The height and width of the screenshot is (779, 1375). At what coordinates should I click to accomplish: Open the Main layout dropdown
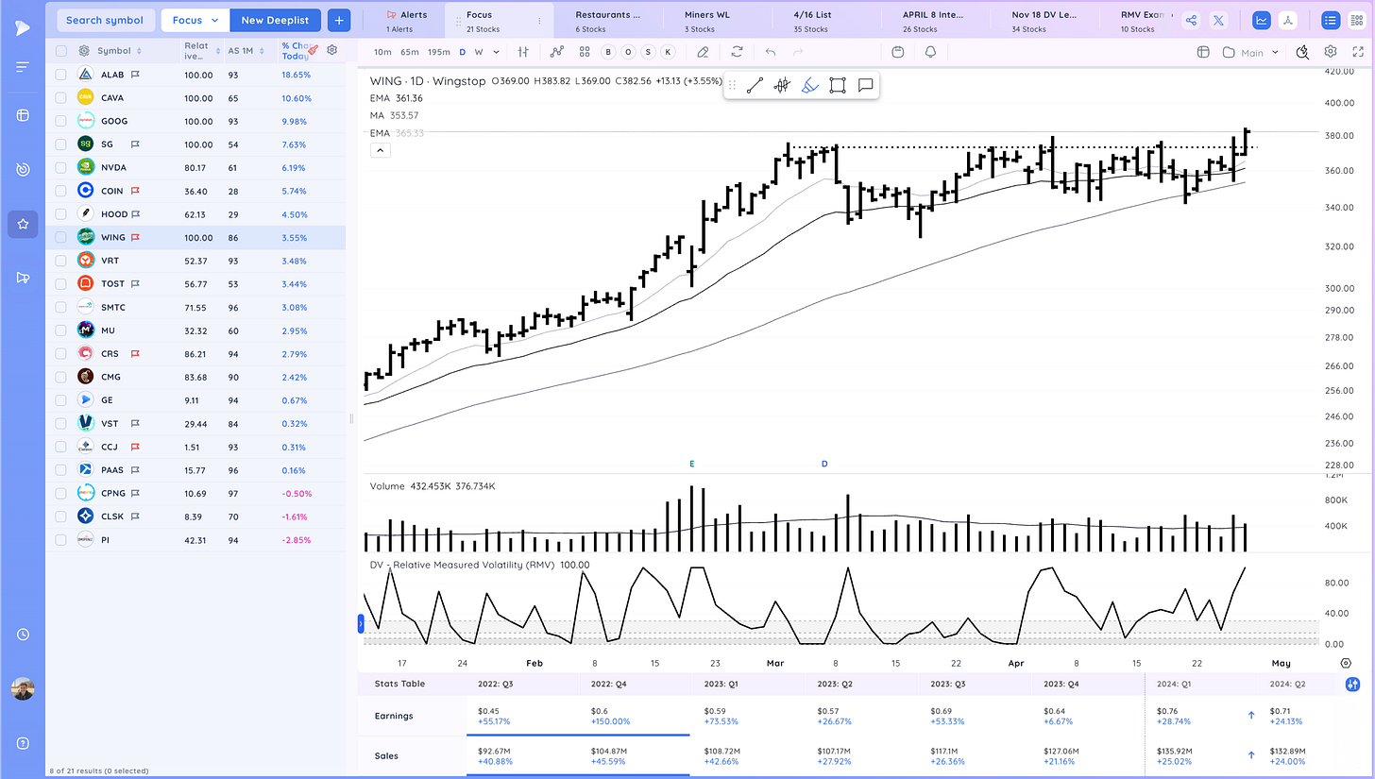pyautogui.click(x=1251, y=52)
